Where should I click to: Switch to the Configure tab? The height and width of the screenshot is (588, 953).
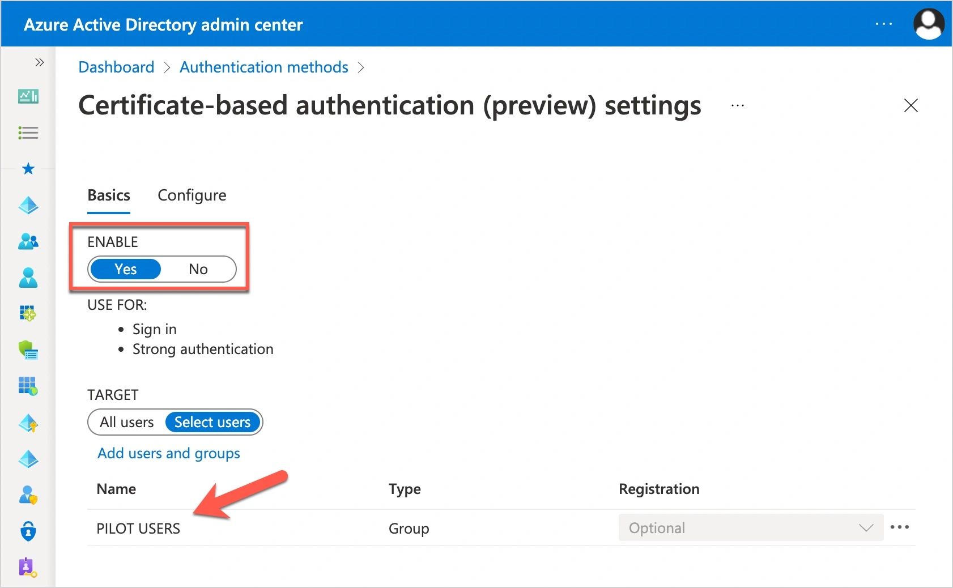coord(192,195)
